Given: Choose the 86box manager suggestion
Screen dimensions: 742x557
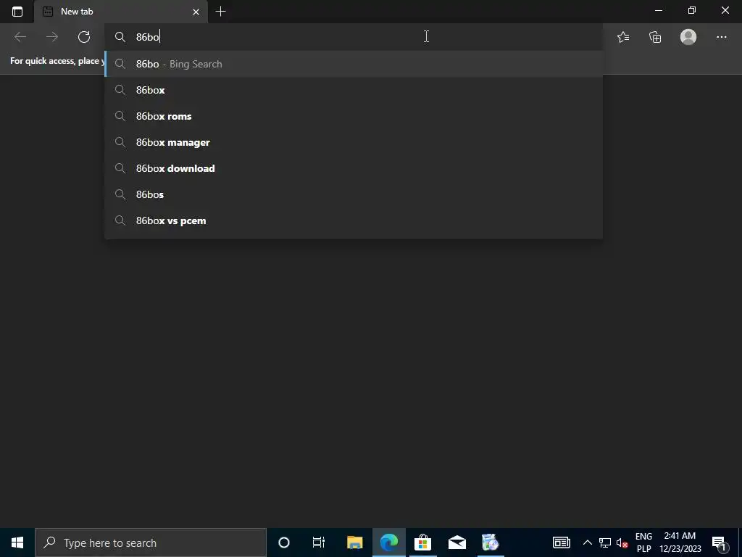Looking at the screenshot, I should tap(354, 142).
